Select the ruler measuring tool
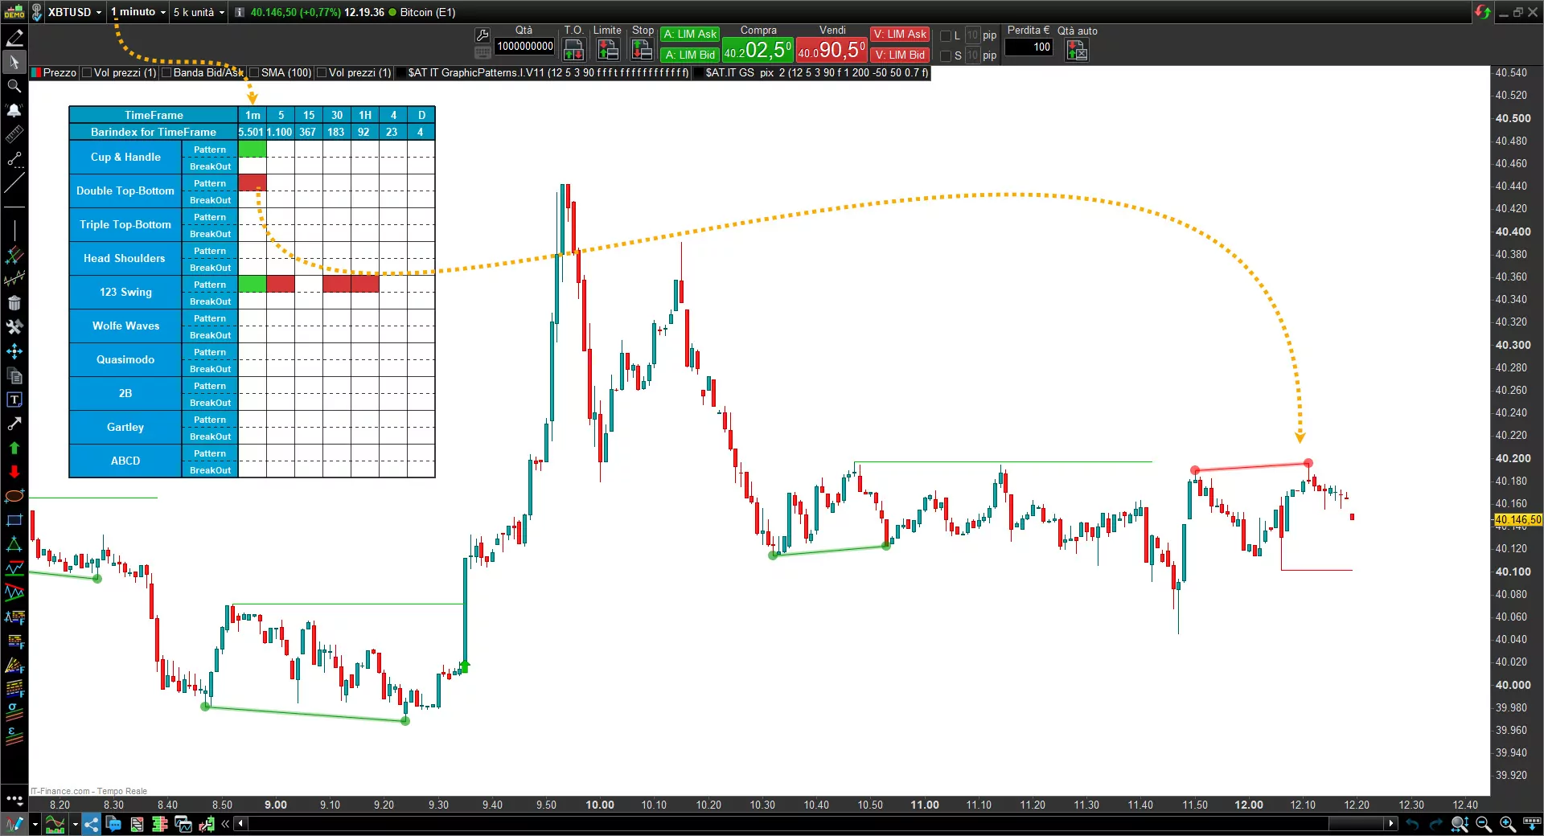Viewport: 1544px width, 836px height. coord(14,134)
